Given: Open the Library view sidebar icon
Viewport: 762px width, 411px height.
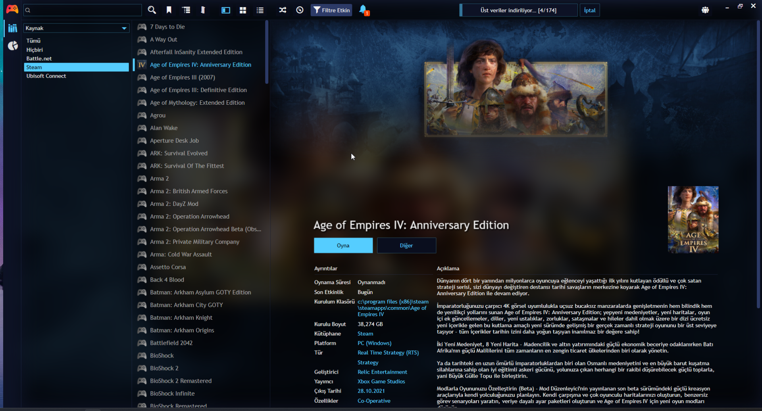Looking at the screenshot, I should pos(13,28).
